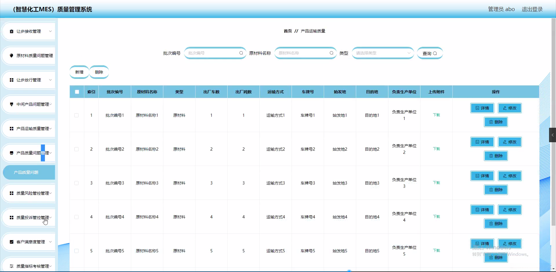Open the 请选择类型 type dropdown
Image resolution: width=556 pixels, height=272 pixels.
click(383, 53)
